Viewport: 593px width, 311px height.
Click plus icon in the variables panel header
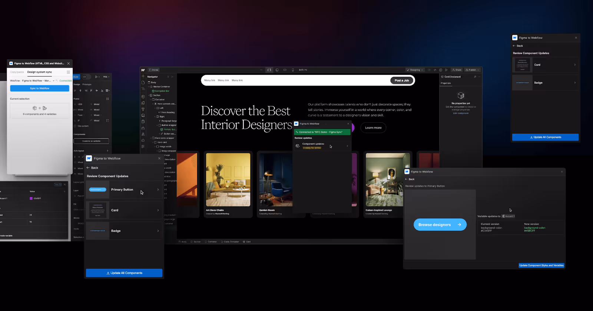64,191
